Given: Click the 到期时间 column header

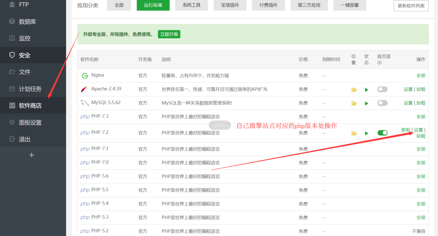Looking at the screenshot, I should [331, 59].
